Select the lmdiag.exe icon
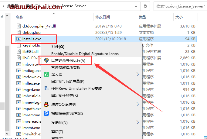Viewport: 207px width, 139px height. tap(19, 70)
